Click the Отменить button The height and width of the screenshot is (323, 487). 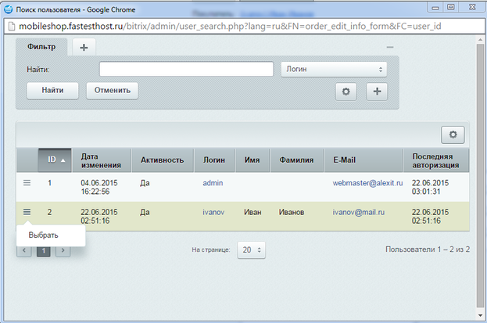point(112,91)
